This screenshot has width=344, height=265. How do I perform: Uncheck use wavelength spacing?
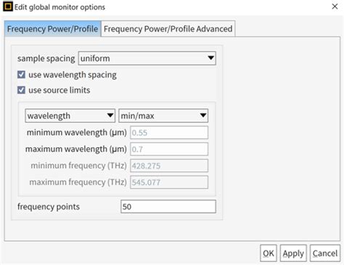21,75
